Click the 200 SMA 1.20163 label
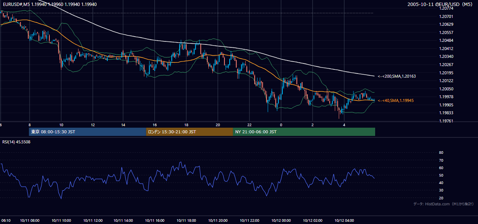478x224 pixels. pos(396,76)
